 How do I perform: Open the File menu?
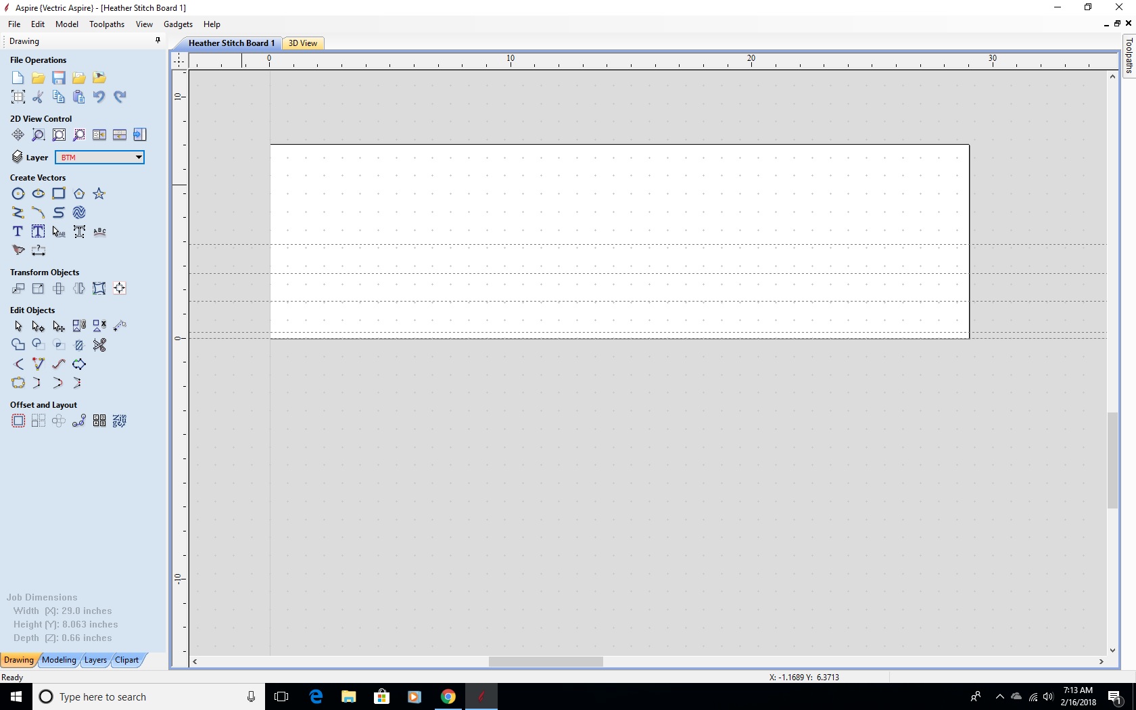tap(14, 24)
